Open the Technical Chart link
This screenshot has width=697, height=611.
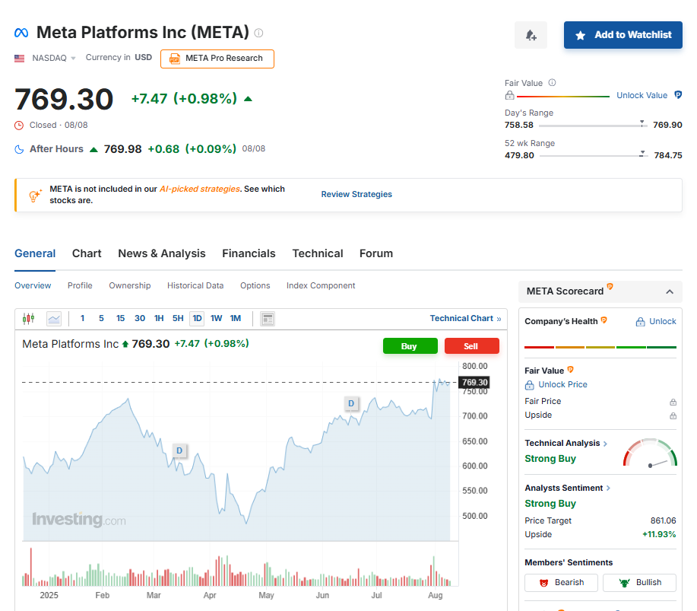coord(465,319)
